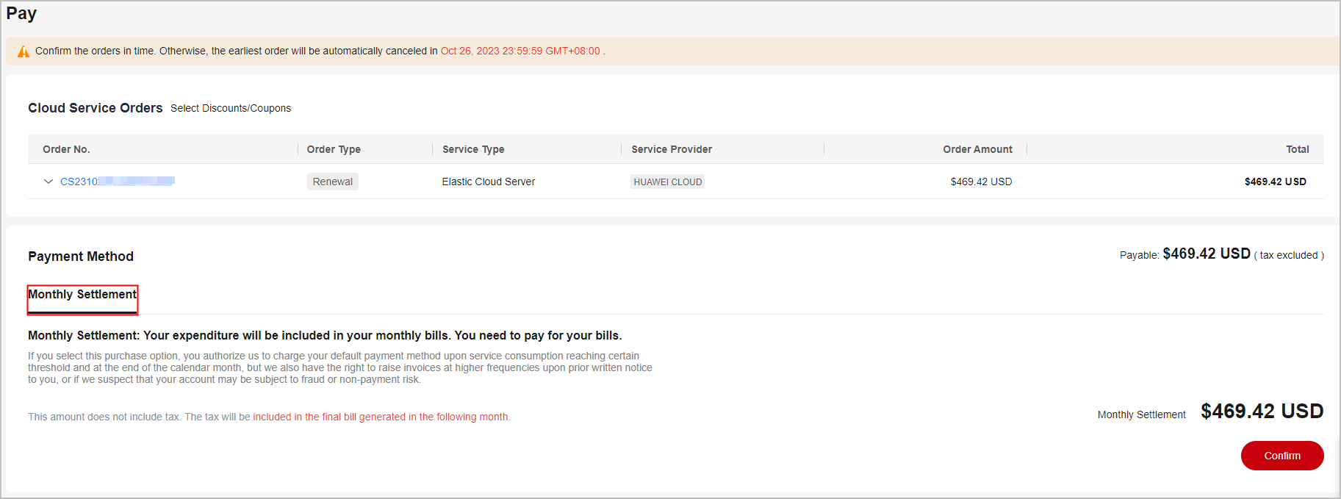Open the CS2310 order number link
This screenshot has width=1341, height=499.
tap(118, 182)
